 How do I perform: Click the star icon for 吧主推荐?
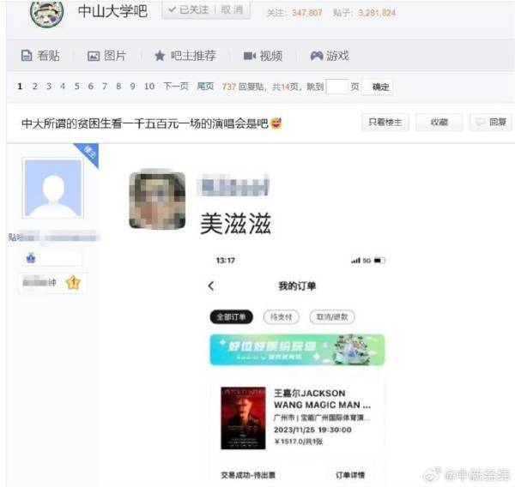tap(160, 56)
